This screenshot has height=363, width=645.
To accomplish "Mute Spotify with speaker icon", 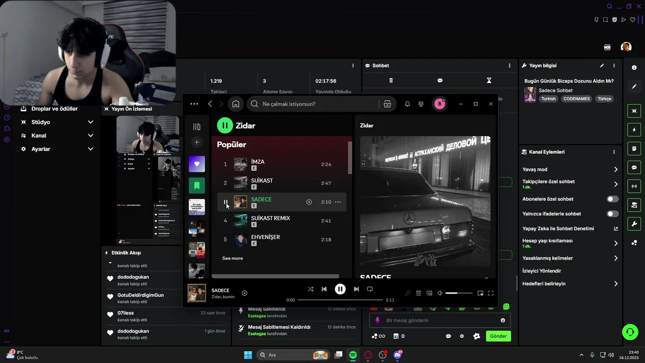I will (x=439, y=293).
